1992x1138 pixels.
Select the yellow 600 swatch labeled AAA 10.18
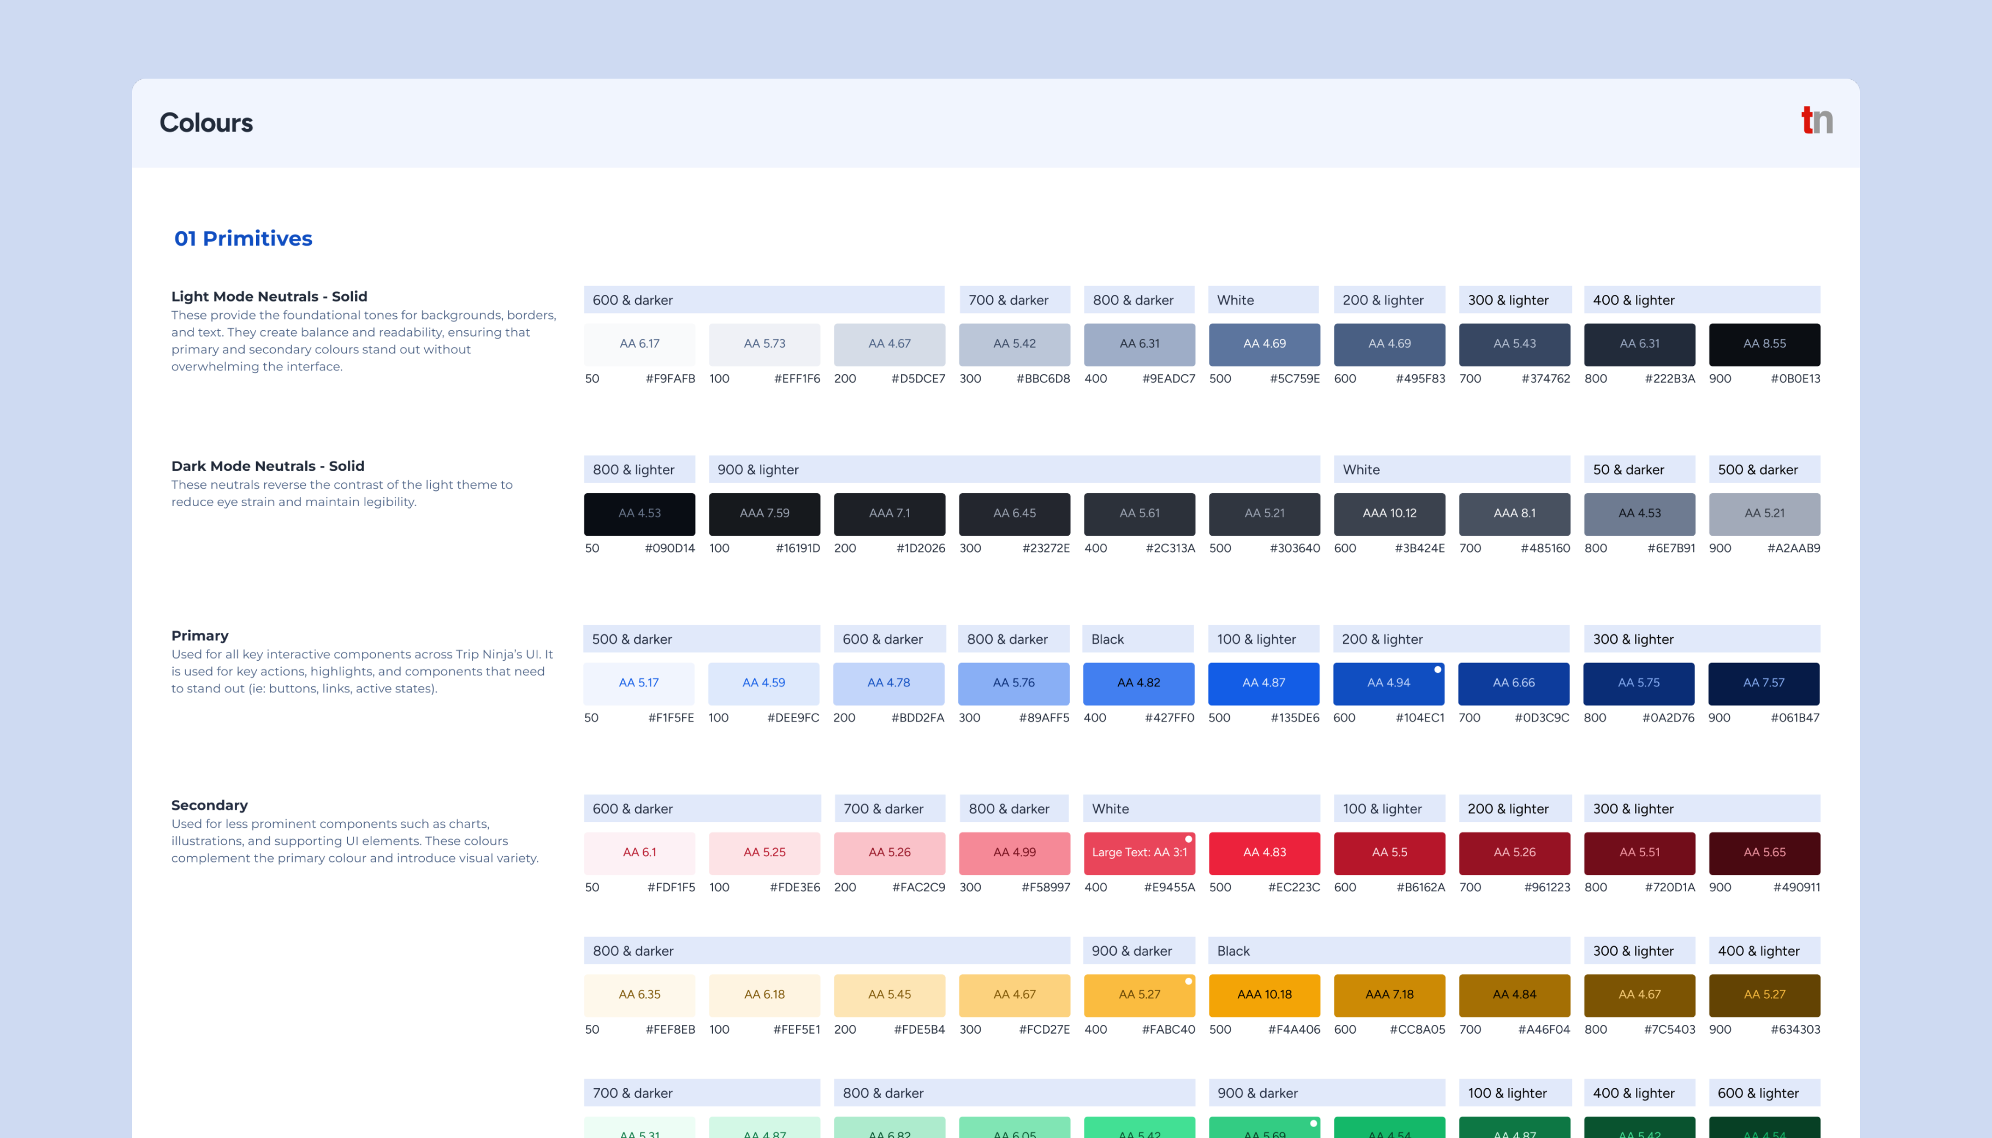(x=1264, y=995)
